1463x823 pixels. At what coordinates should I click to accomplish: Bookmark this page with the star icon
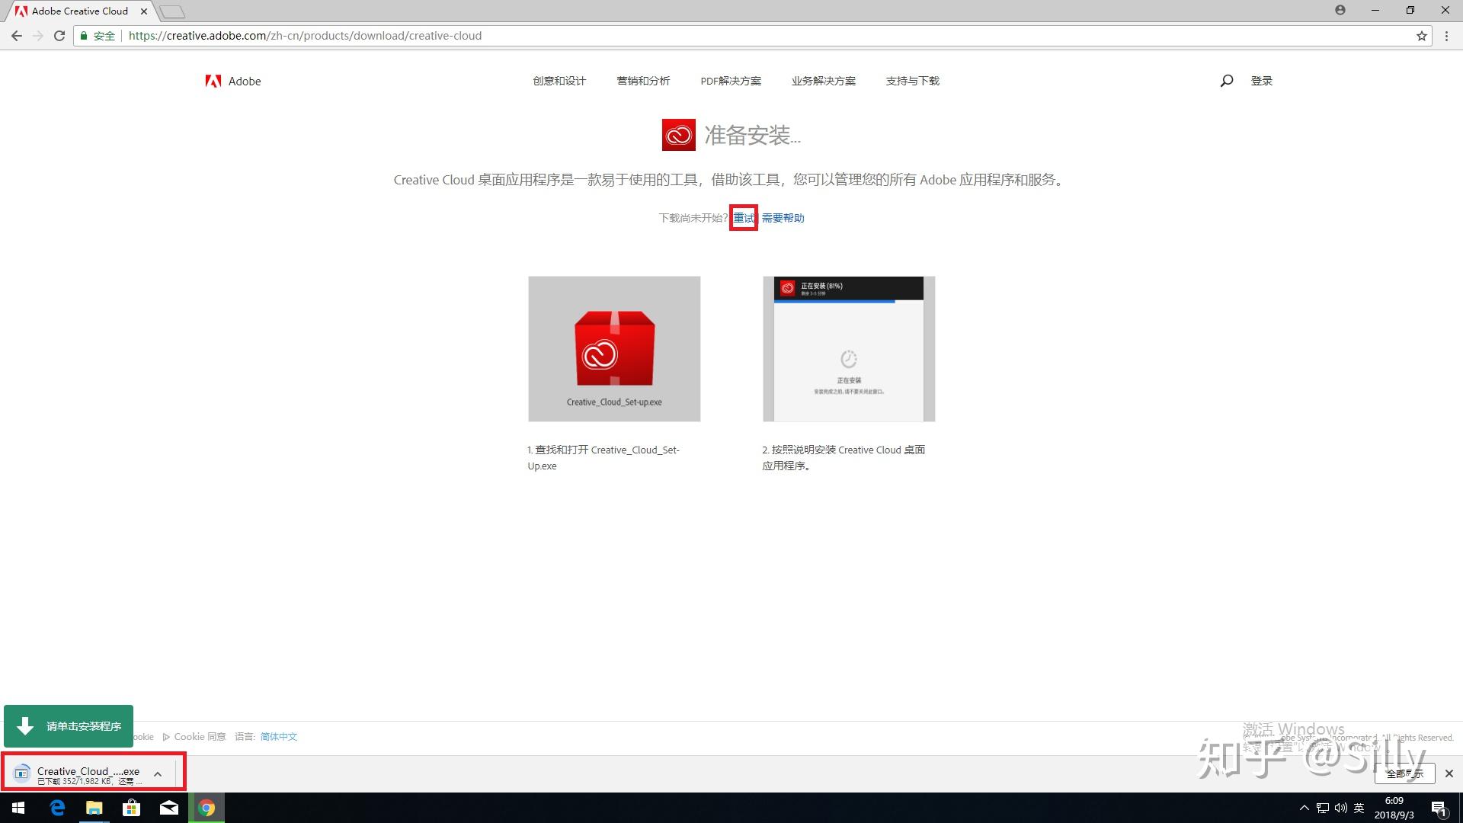(x=1422, y=36)
